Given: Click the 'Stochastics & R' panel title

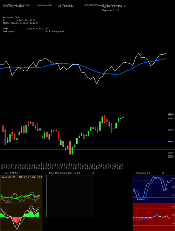Looking at the screenshot, I should pos(143,173).
